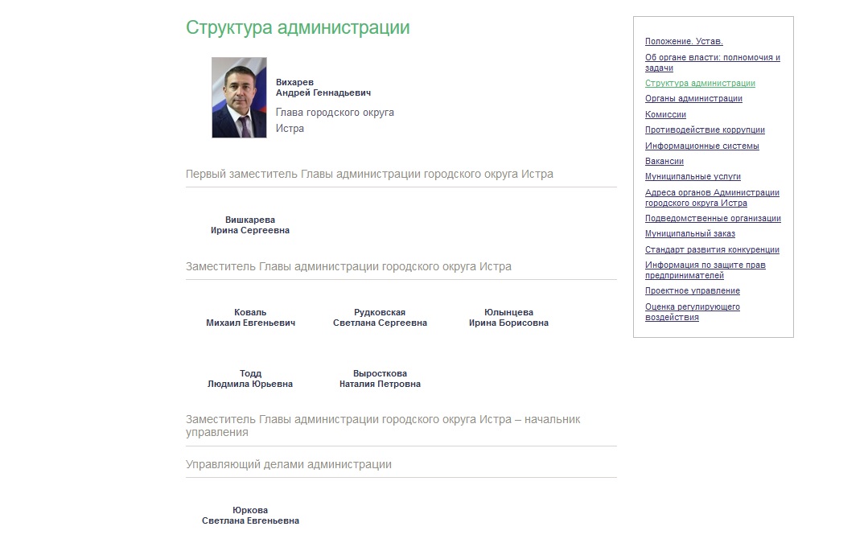Click on Юркова Светлана Евгеньевна

(250, 516)
